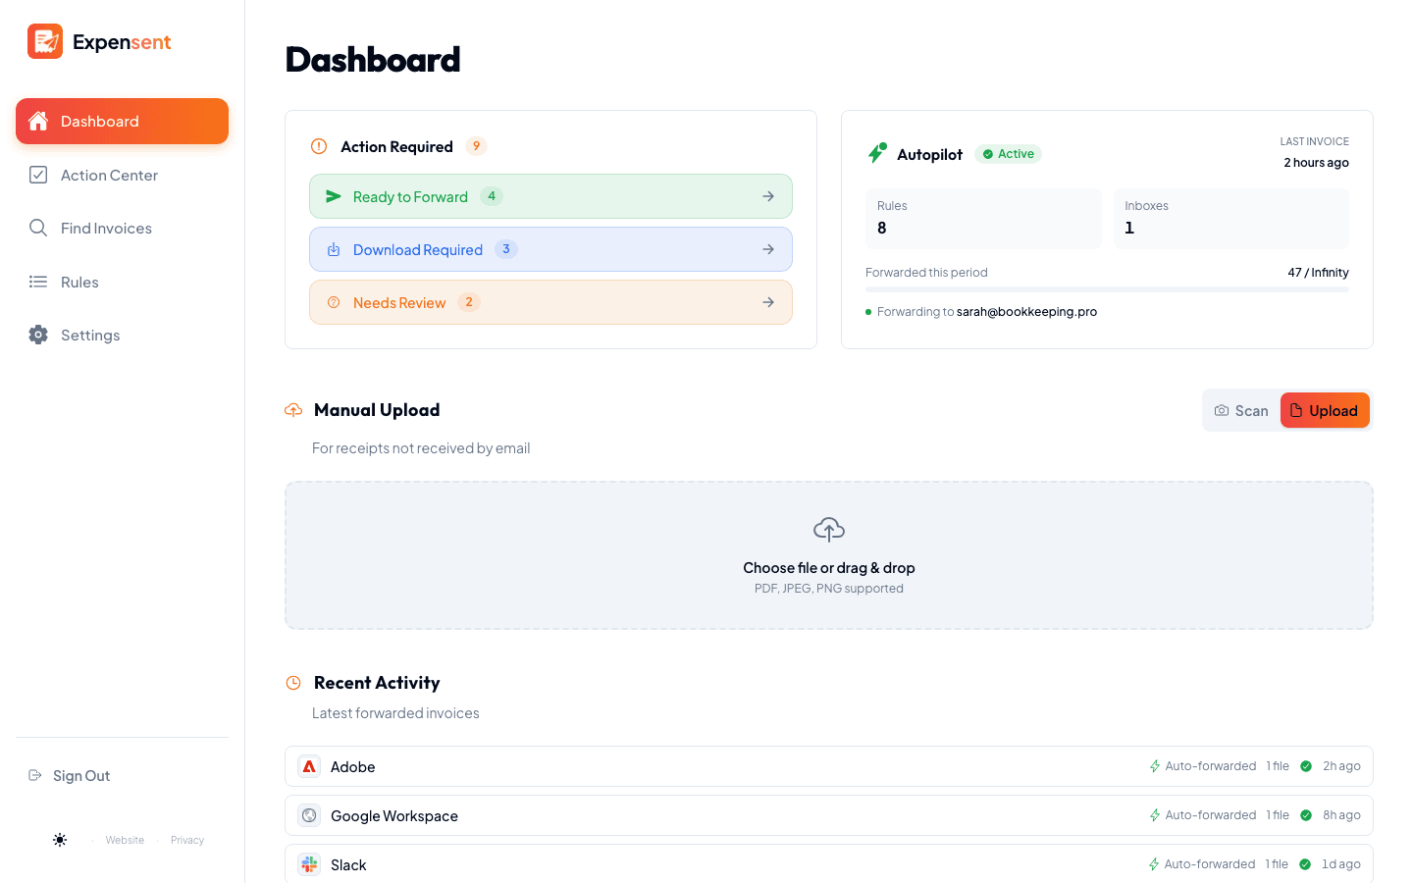
Task: Click the Adobe logo in Recent Activity
Action: (x=309, y=766)
